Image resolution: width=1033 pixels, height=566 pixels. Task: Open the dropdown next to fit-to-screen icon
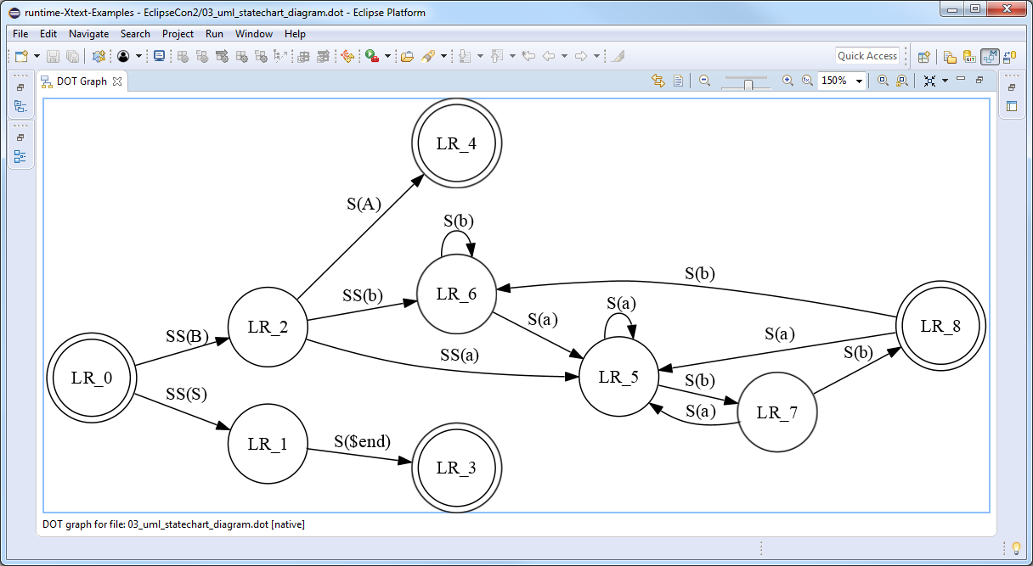point(945,80)
